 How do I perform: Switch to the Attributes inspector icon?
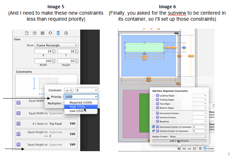point(50,33)
